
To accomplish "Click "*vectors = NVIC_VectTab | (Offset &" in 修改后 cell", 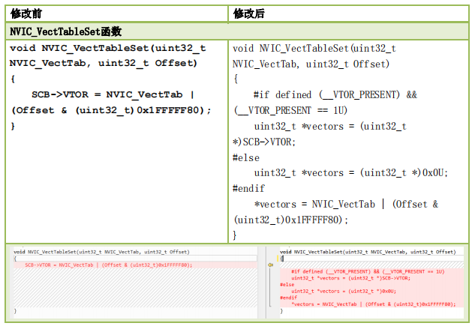I will pos(346,205).
